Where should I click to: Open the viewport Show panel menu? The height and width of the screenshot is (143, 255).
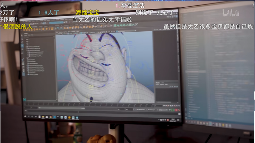pos(69,32)
